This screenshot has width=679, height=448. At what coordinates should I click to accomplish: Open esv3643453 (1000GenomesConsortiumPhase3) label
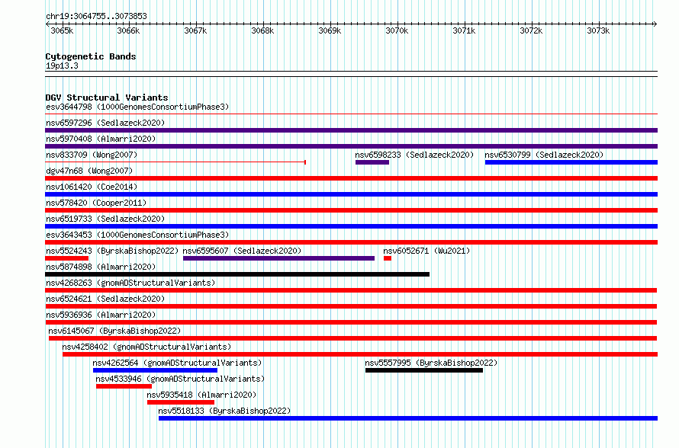(137, 235)
